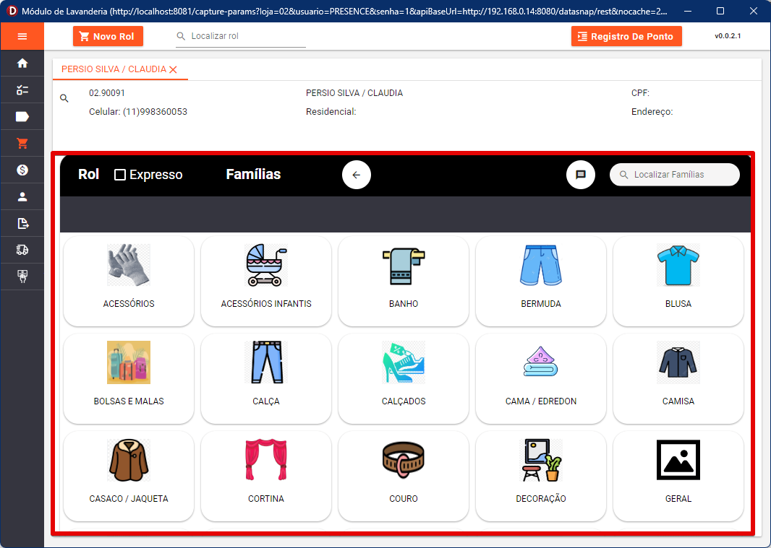
Task: Maximize the Módulo de Lavanderia window
Action: [x=720, y=11]
